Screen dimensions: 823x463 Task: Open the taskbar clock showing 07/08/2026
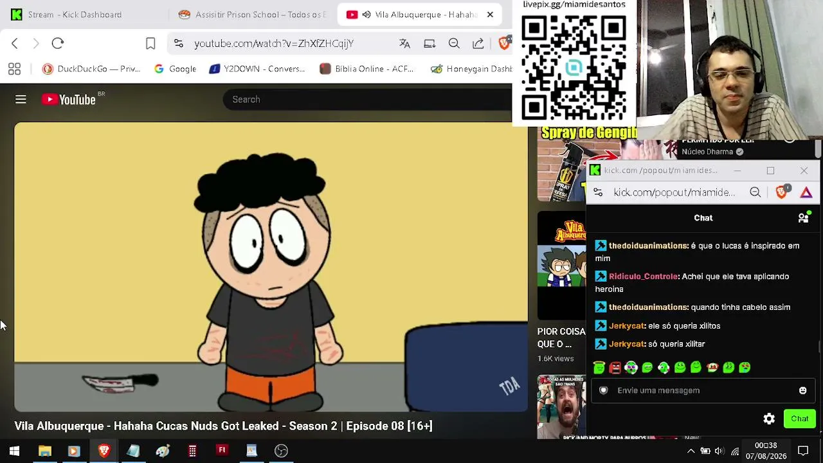(766, 451)
